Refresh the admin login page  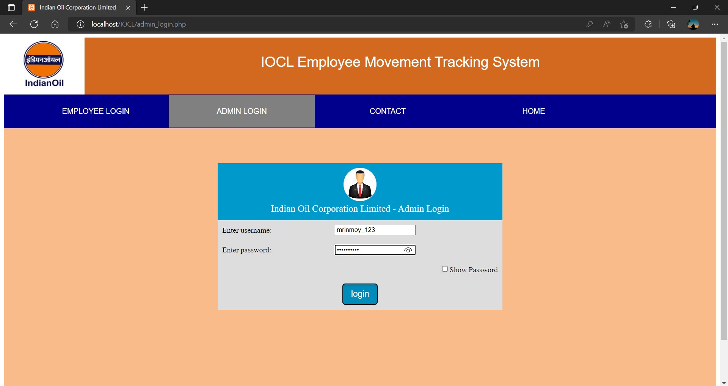point(34,24)
